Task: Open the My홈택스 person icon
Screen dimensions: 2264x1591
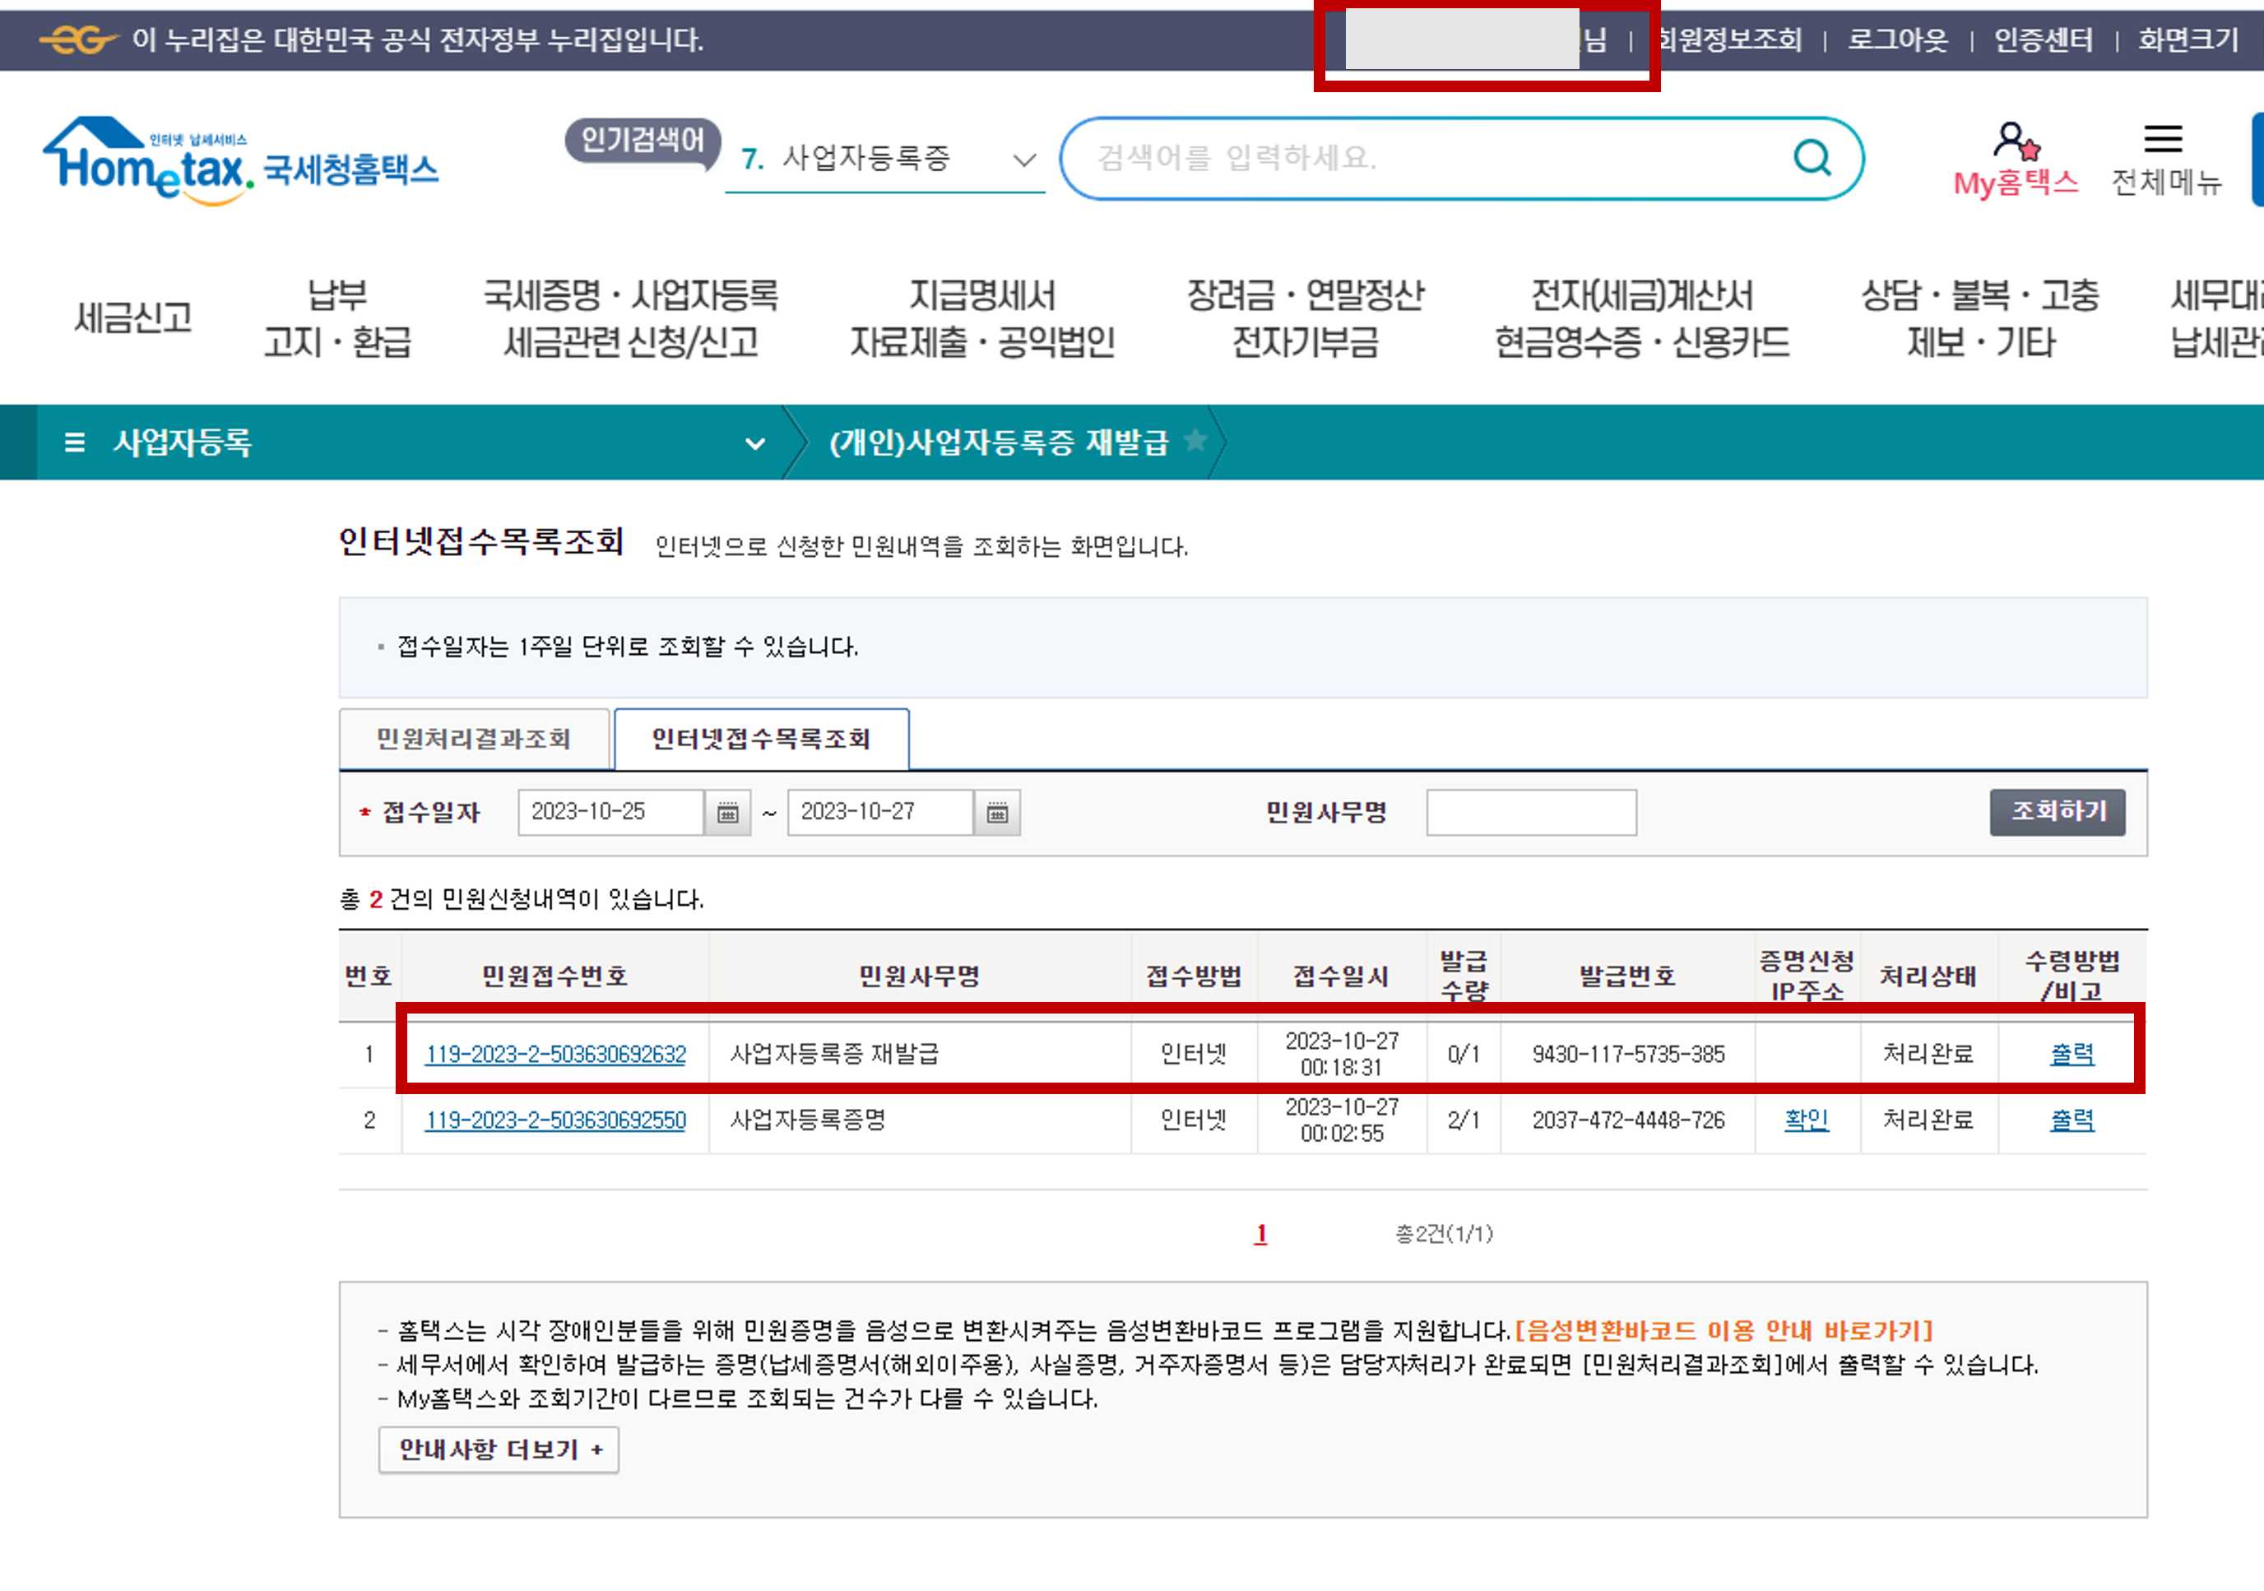Action: click(2015, 141)
